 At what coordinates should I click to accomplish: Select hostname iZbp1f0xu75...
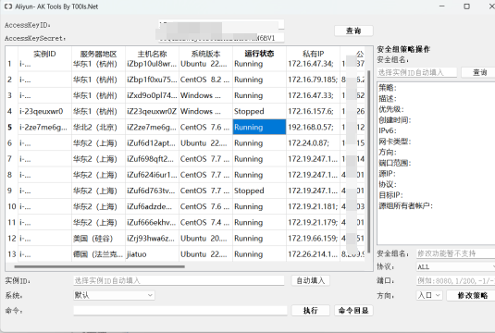click(x=152, y=80)
